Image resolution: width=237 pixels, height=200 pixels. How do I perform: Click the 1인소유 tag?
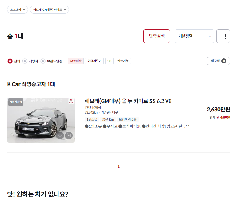tap(92, 119)
